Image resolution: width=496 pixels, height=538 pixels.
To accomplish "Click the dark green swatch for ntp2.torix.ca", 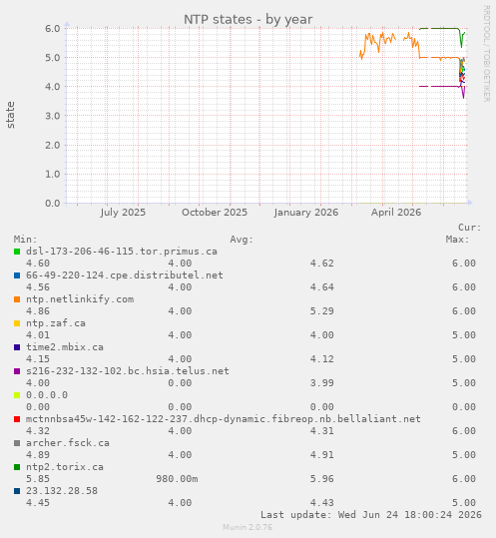I will [x=17, y=467].
